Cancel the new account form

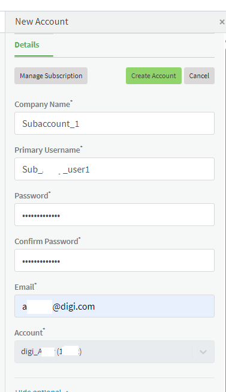pyautogui.click(x=199, y=76)
